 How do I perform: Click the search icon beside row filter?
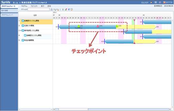tap(51, 10)
